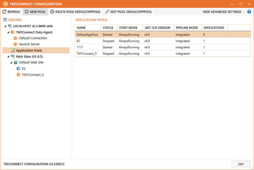Sort by the Status column header

pos(109,28)
